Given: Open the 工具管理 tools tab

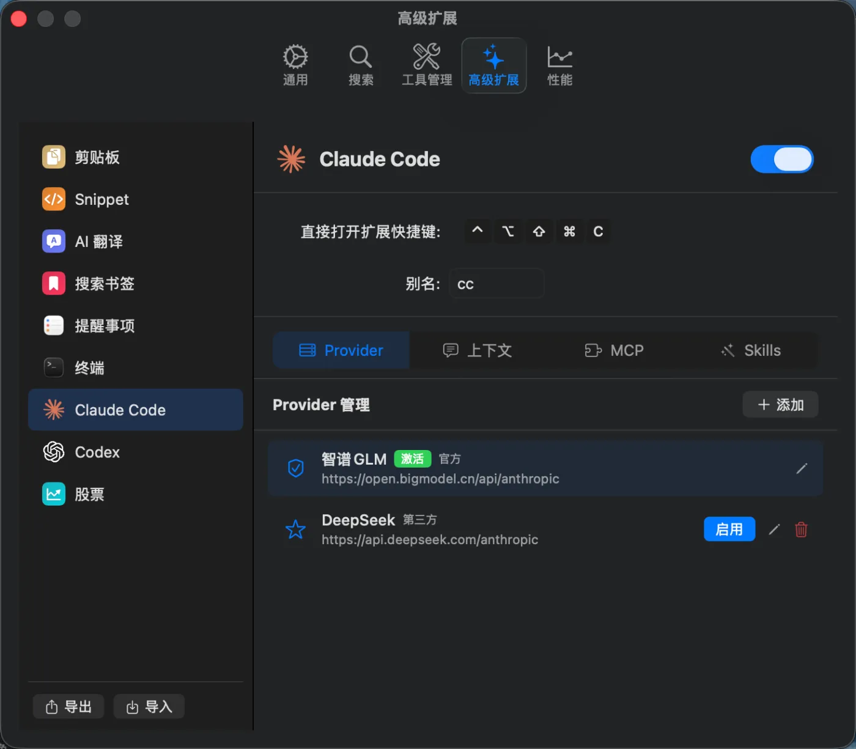Looking at the screenshot, I should pyautogui.click(x=427, y=65).
